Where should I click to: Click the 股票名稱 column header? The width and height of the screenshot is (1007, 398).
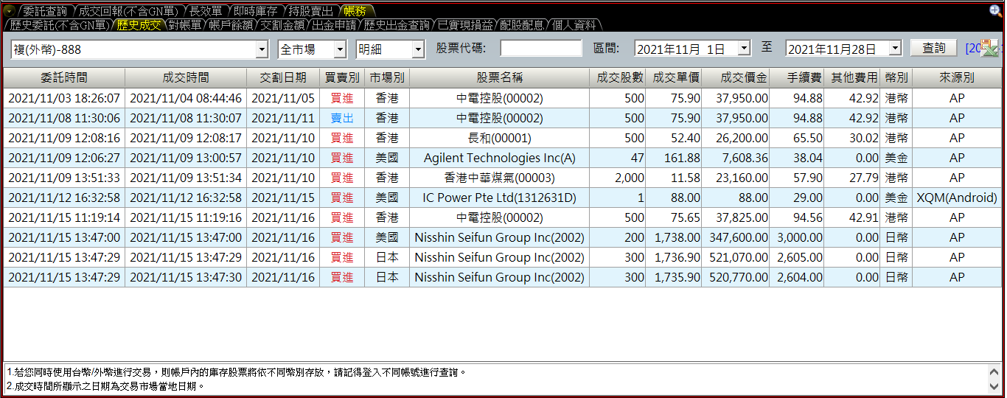pyautogui.click(x=499, y=77)
